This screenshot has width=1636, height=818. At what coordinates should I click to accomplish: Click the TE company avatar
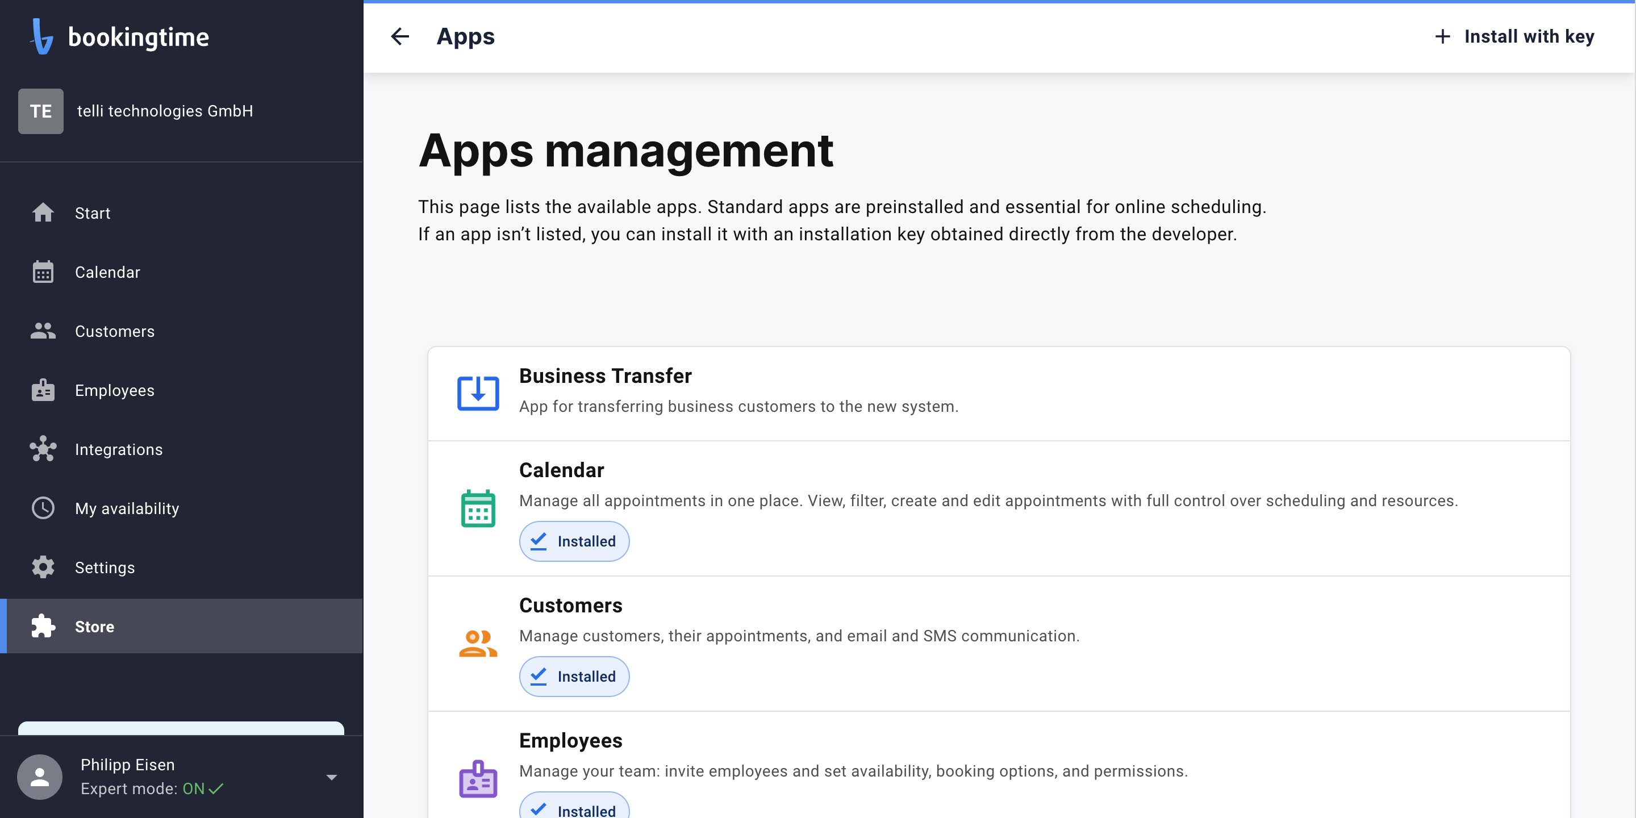point(41,111)
